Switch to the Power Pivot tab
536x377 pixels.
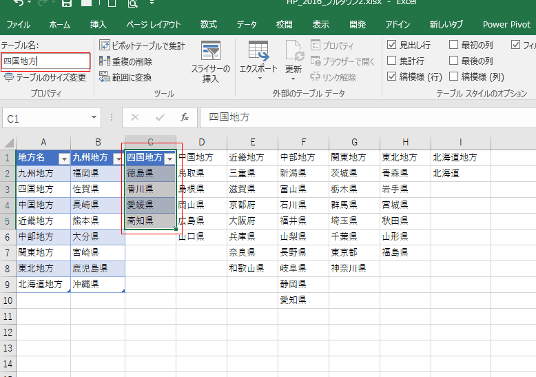click(506, 24)
